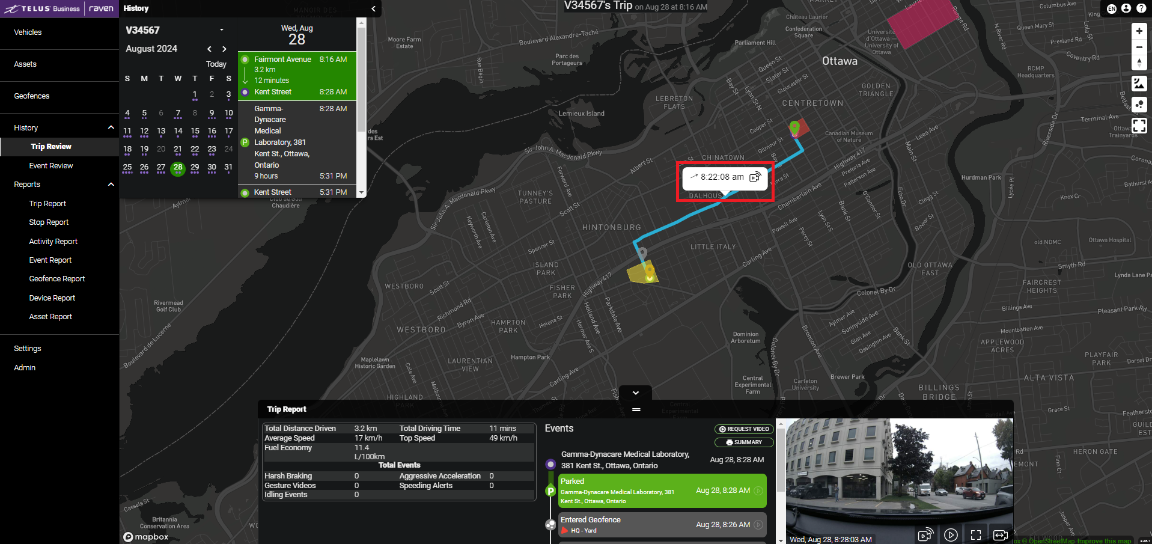Viewport: 1152px width, 544px height.
Task: Click Entered Geofence HQ - Yard event
Action: tap(663, 525)
